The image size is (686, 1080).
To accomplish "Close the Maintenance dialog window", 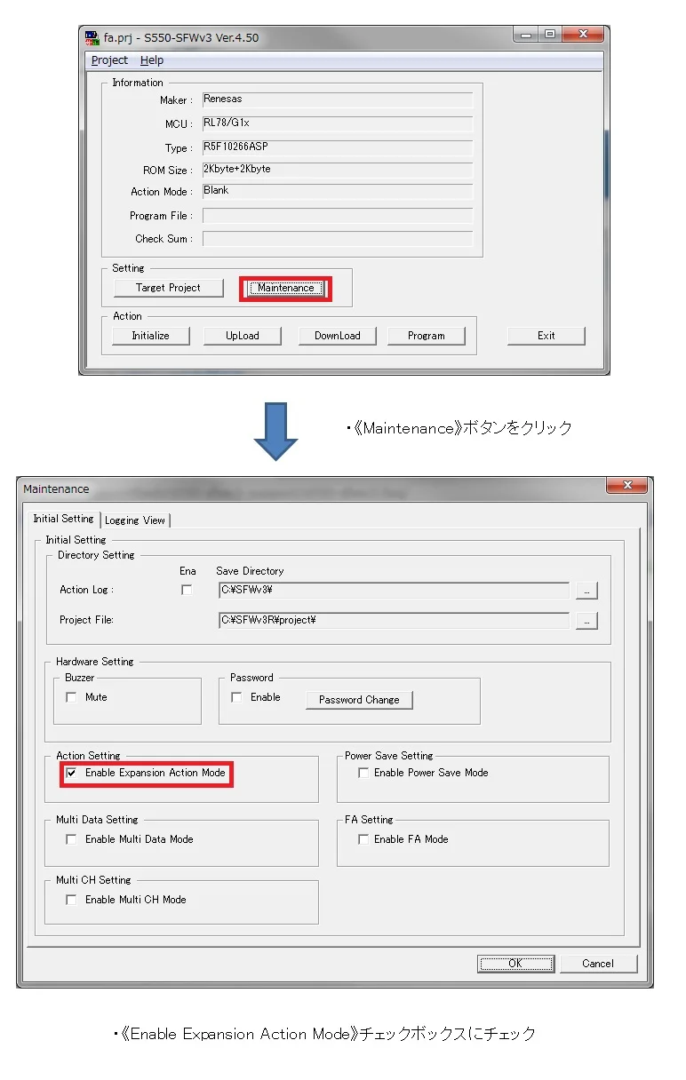I will click(x=628, y=486).
